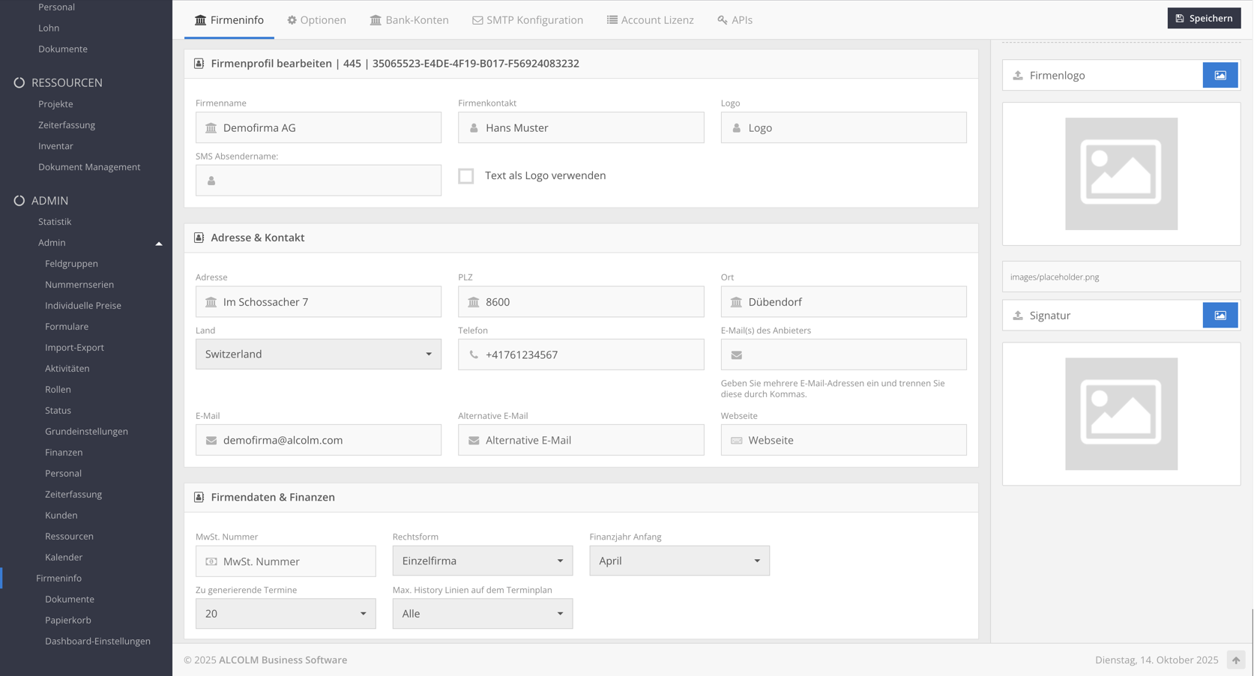The image size is (1254, 676).
Task: Open the Finanzjahr Anfang dropdown
Action: click(x=678, y=561)
